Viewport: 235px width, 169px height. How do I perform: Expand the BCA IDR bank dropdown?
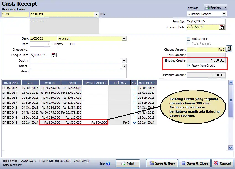coord(124,39)
